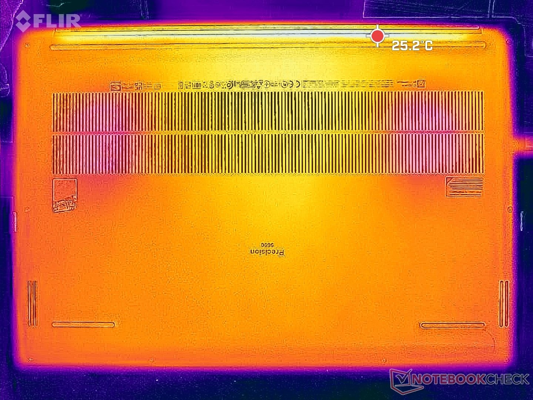Select the 25.2°C temperature reading

412,46
